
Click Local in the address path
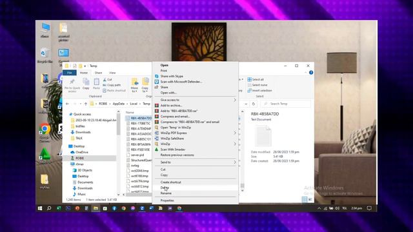pyautogui.click(x=134, y=104)
